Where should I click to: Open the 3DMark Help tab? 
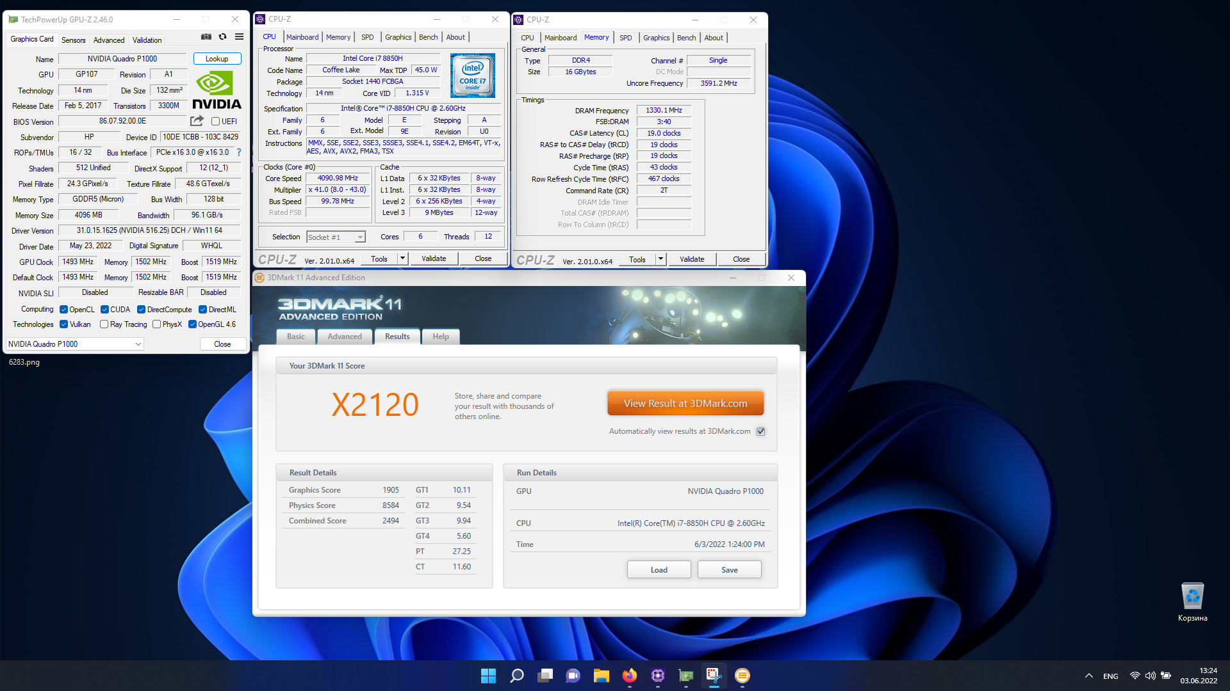pos(441,337)
